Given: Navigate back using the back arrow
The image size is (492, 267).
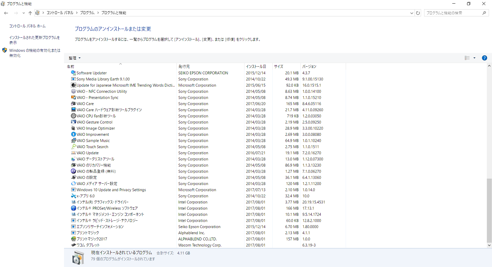Looking at the screenshot, I should [6, 13].
